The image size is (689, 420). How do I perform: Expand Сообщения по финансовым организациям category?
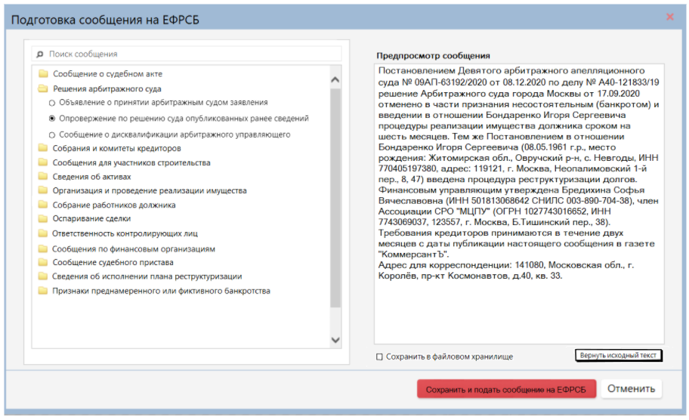[134, 249]
